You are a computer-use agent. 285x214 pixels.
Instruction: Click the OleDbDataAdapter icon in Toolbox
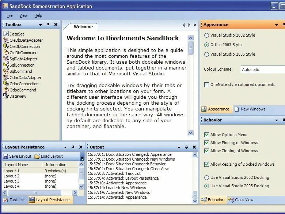(6, 40)
